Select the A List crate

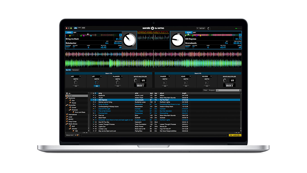[77, 96]
